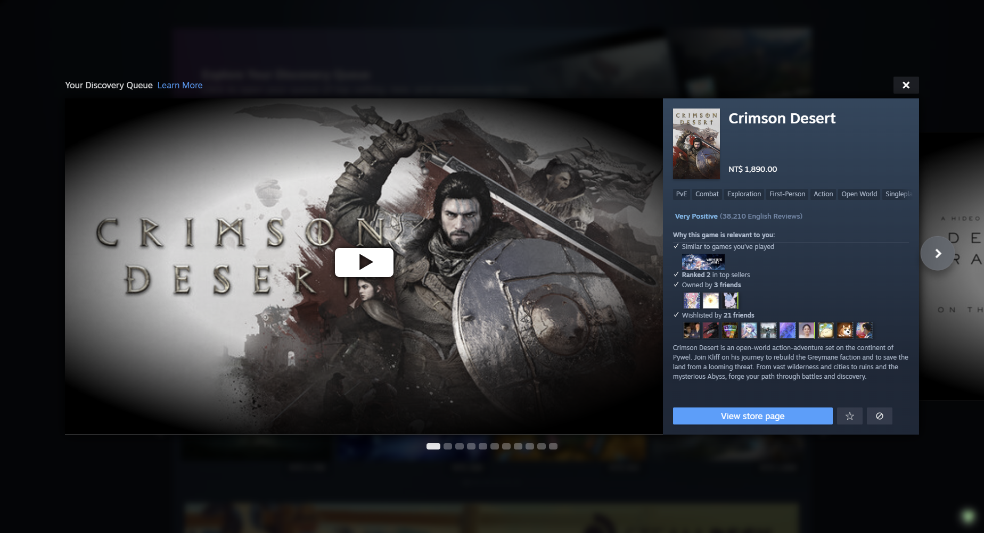
Task: Open the bright sun friend avatar under Owned
Action: tap(711, 301)
